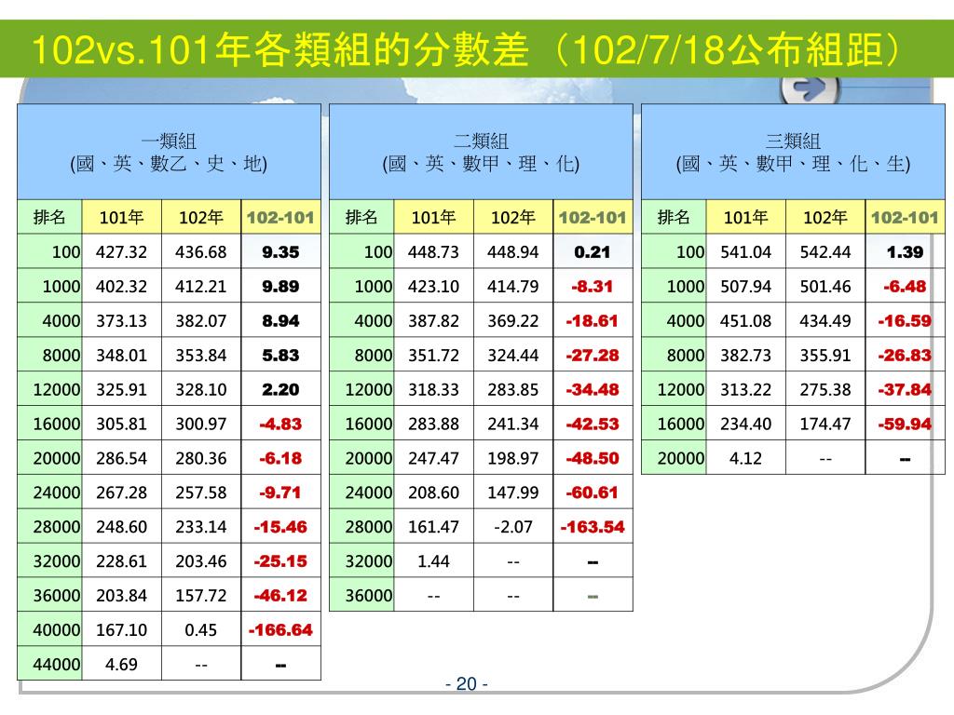954x715 pixels.
Task: Select cell '402.32'
Action: coord(122,287)
